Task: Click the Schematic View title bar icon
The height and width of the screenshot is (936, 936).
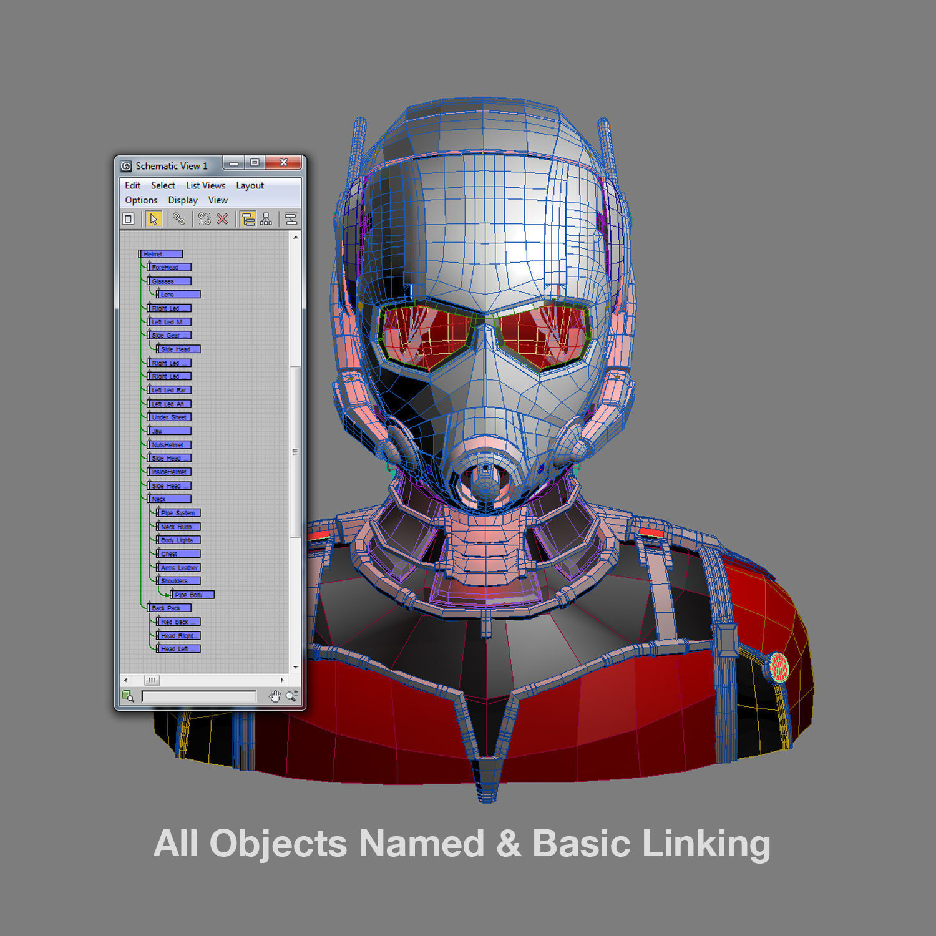Action: point(127,166)
